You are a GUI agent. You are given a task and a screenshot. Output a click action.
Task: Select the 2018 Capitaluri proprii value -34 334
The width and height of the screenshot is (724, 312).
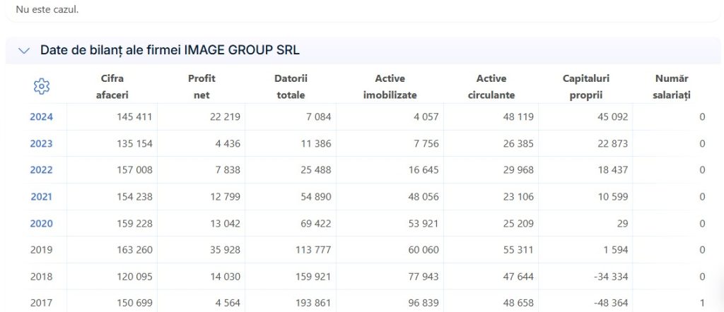pyautogui.click(x=607, y=277)
